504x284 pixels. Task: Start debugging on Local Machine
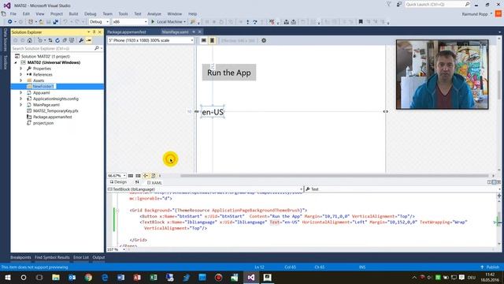point(166,22)
